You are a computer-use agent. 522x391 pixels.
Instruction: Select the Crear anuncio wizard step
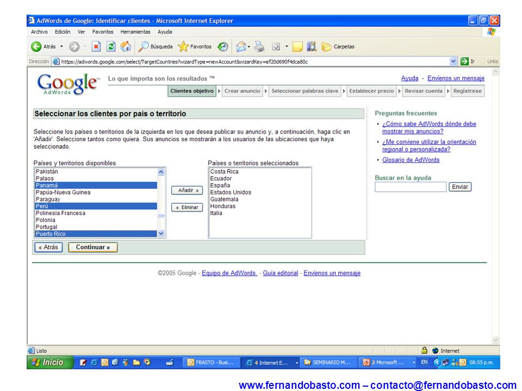tap(243, 91)
